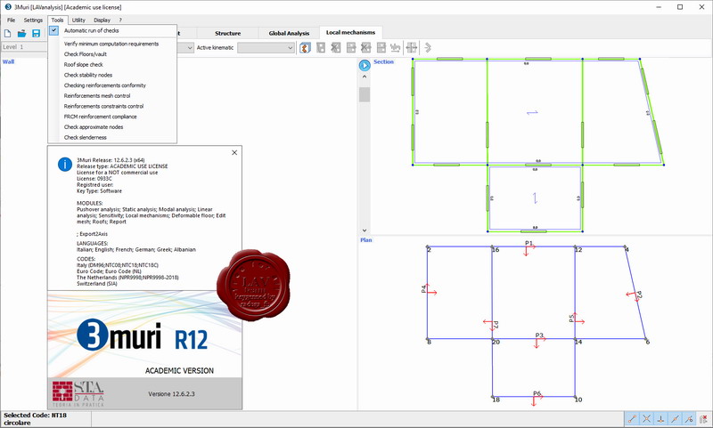Click the horizontal split arrows toolbar icon
713x428 pixels.
(x=412, y=48)
